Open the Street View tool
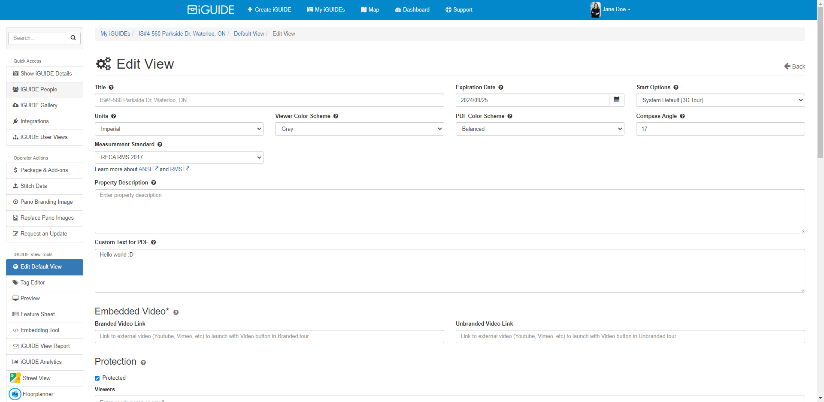Image resolution: width=824 pixels, height=402 pixels. (x=36, y=378)
